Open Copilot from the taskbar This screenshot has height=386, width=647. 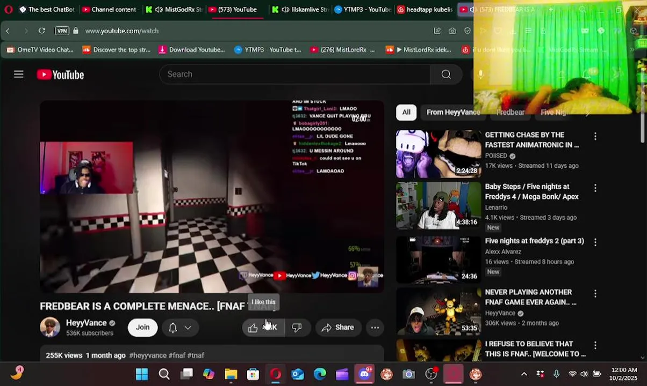click(209, 374)
